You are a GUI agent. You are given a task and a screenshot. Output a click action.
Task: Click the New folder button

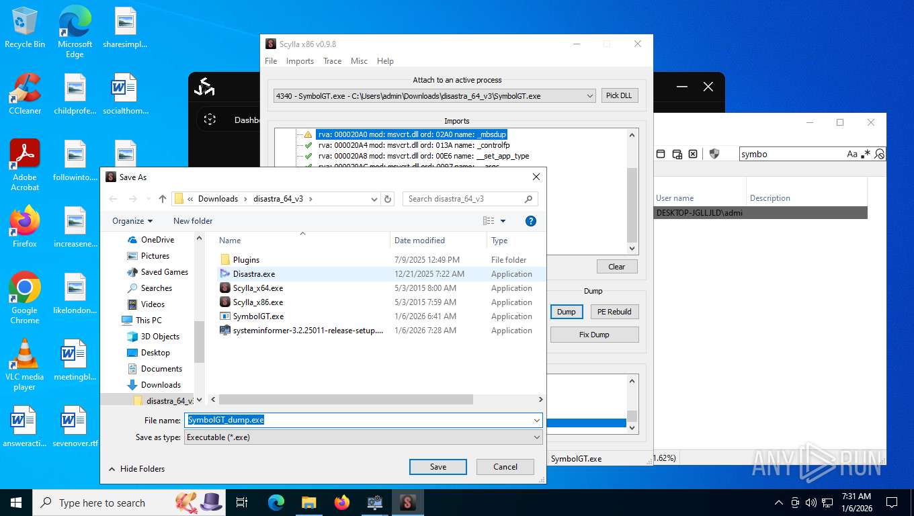[193, 221]
